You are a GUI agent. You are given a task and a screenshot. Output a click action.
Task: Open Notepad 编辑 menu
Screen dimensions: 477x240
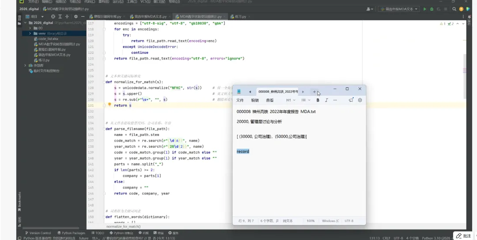point(255,100)
